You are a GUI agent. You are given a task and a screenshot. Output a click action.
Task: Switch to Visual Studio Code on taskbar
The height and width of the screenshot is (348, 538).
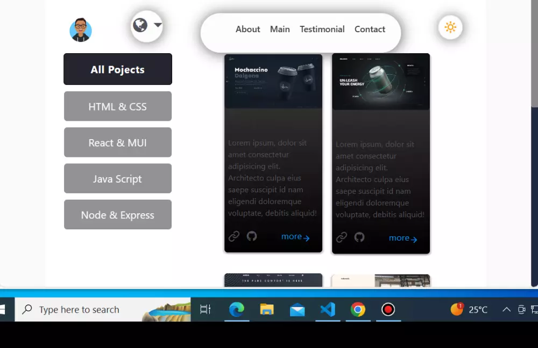click(x=328, y=310)
